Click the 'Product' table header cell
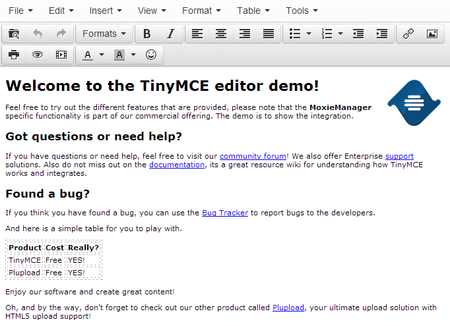 [x=25, y=248]
